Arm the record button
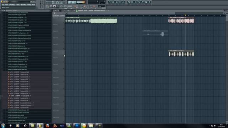Viewport: 228px width, 128px height. (58, 6)
